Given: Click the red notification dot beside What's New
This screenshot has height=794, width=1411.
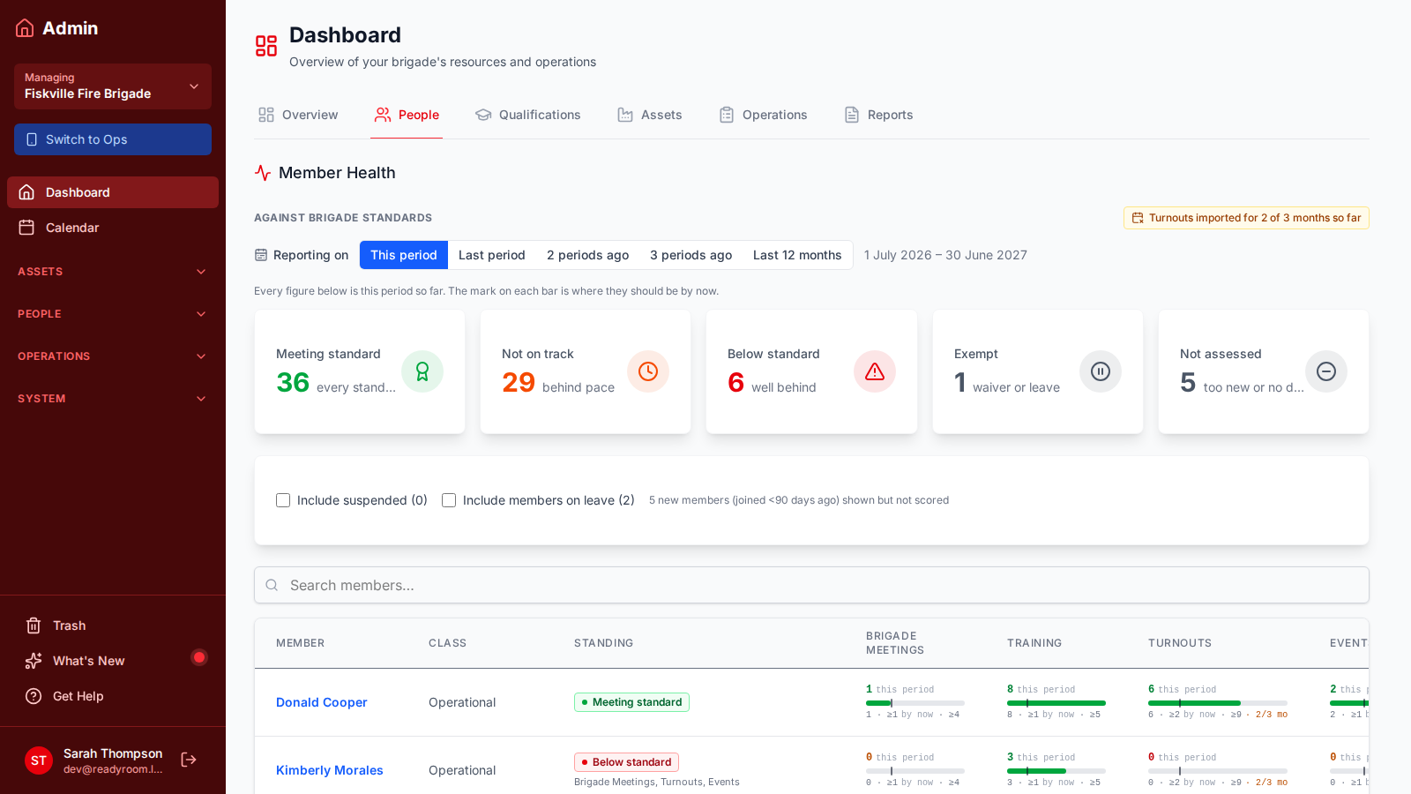Looking at the screenshot, I should 199,657.
